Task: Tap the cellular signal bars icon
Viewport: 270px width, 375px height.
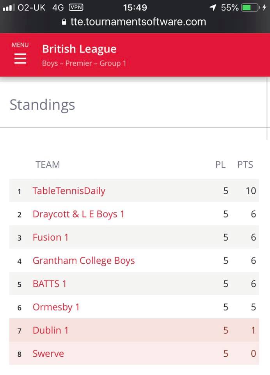Action: click(8, 7)
